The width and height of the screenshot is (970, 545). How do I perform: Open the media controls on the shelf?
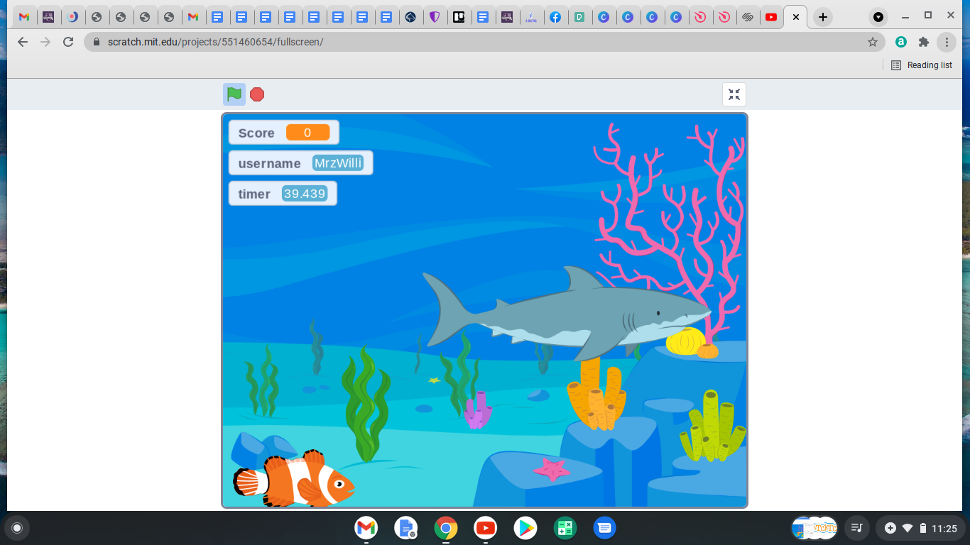point(857,528)
